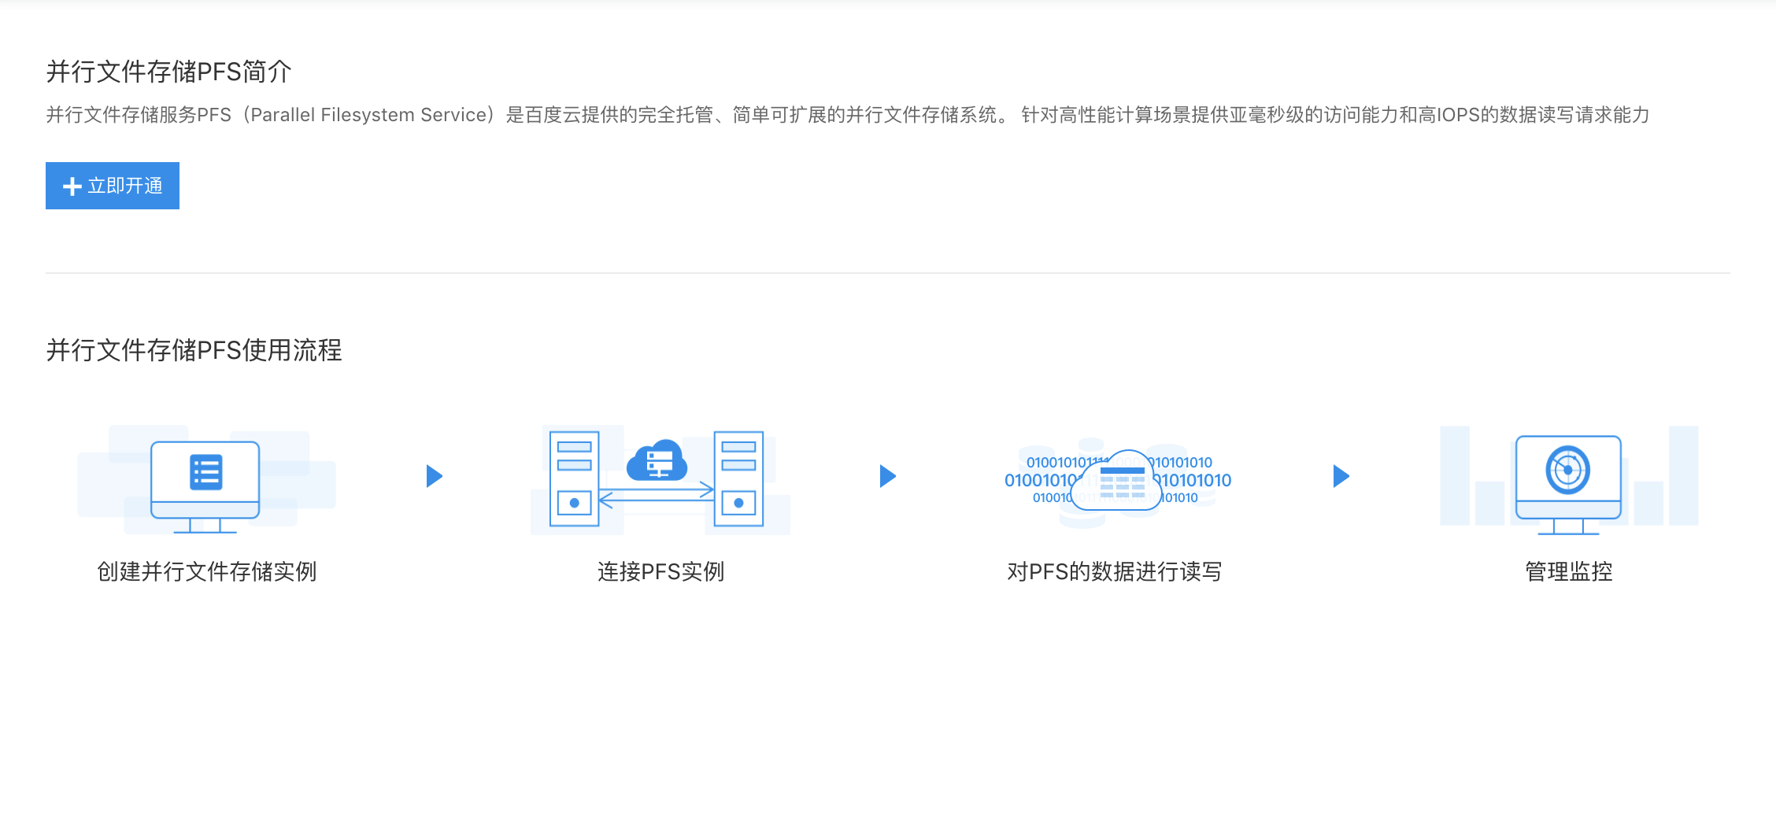Select the monitor icon for 创建并行文件存储实例
The height and width of the screenshot is (820, 1776).
coord(206,480)
